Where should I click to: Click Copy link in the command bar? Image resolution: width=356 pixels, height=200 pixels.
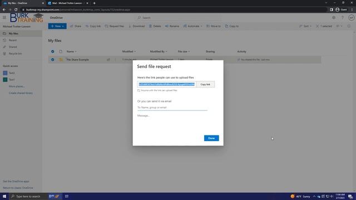tap(93, 26)
